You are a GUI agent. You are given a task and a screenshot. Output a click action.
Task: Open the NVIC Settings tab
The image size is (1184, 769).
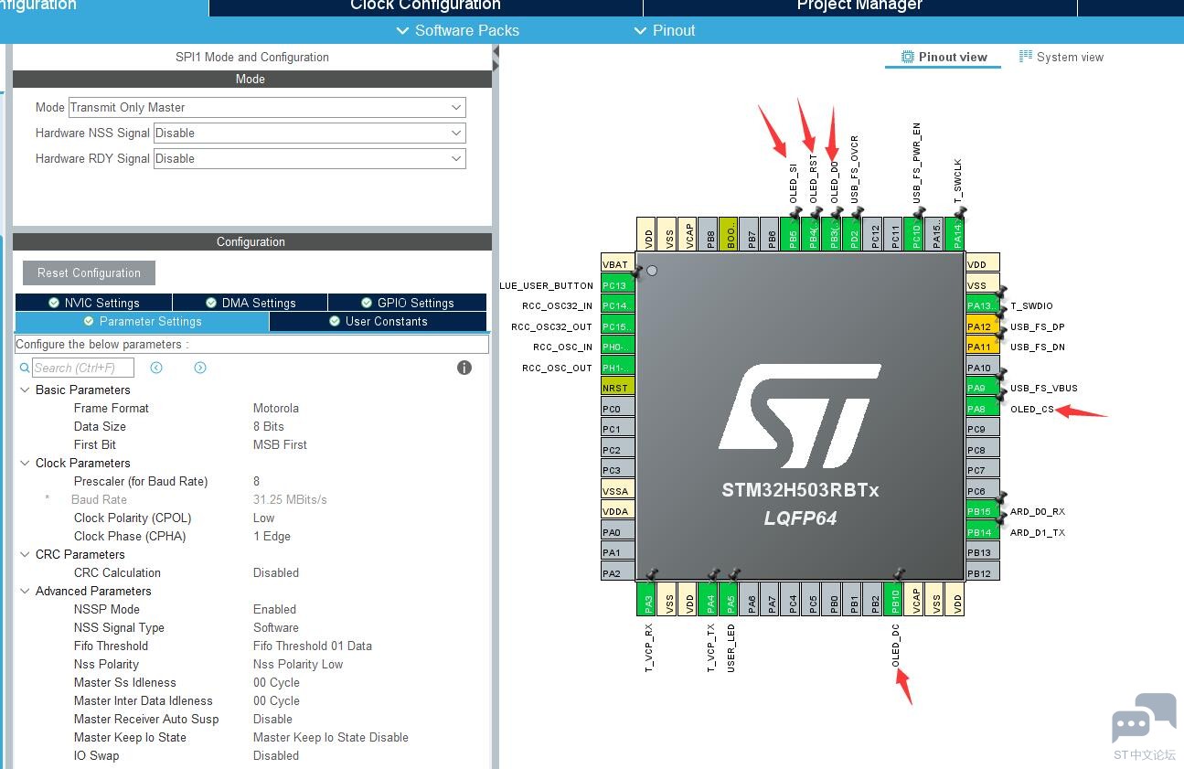pyautogui.click(x=93, y=303)
